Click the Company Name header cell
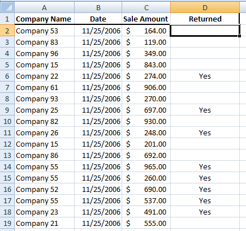Image resolution: width=246 pixels, height=231 pixels. pos(44,19)
